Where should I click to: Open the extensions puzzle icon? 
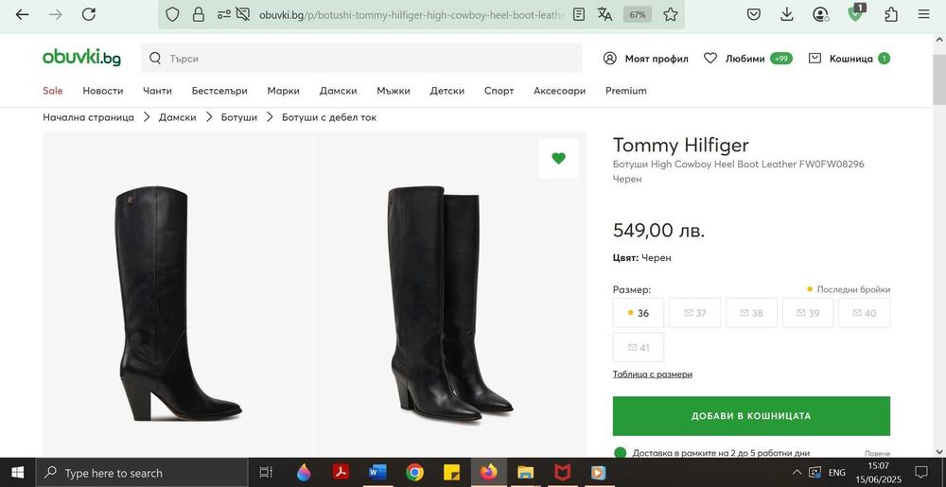890,14
